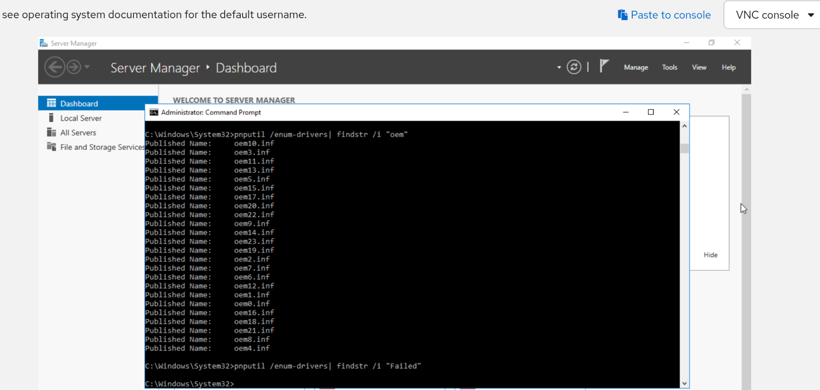Click the Server Manager back arrow
The height and width of the screenshot is (390, 820).
point(55,67)
